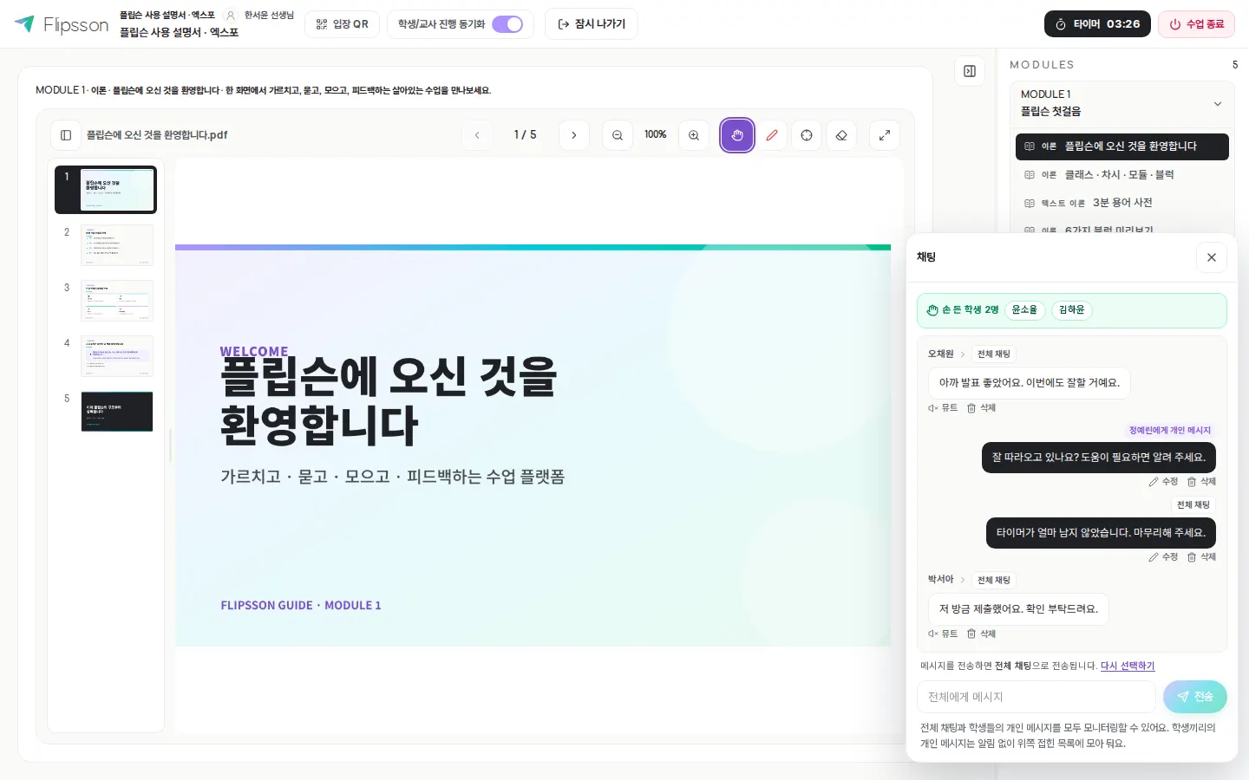Select page 4 thumbnail
Viewport: 1249px width, 780px height.
106,356
